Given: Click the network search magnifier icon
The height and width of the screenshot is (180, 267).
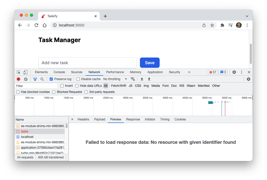Looking at the screenshot, I should pyautogui.click(x=42, y=79).
